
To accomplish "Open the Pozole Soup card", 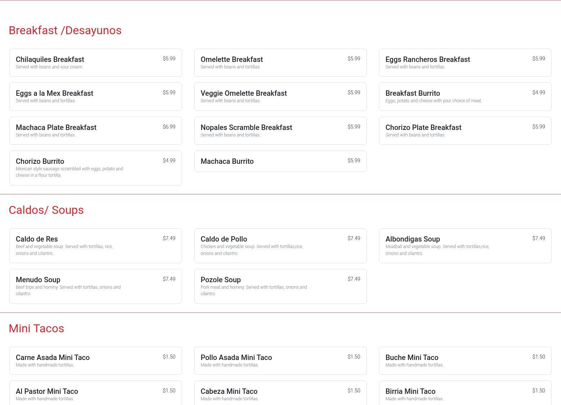I will pyautogui.click(x=280, y=286).
